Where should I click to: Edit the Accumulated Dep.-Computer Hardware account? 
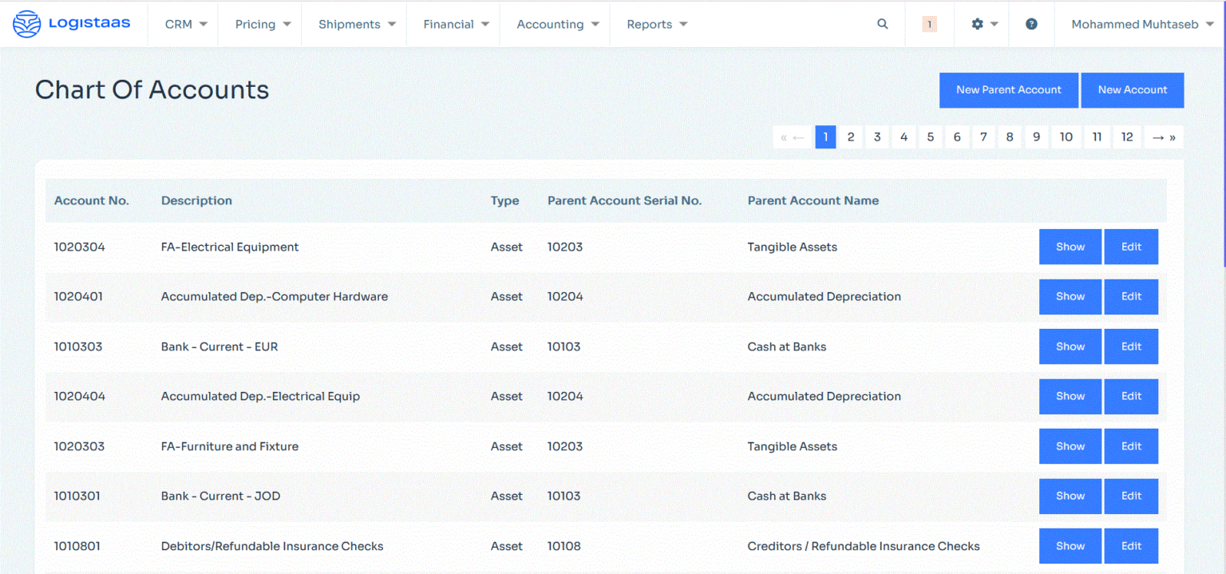[x=1131, y=296]
